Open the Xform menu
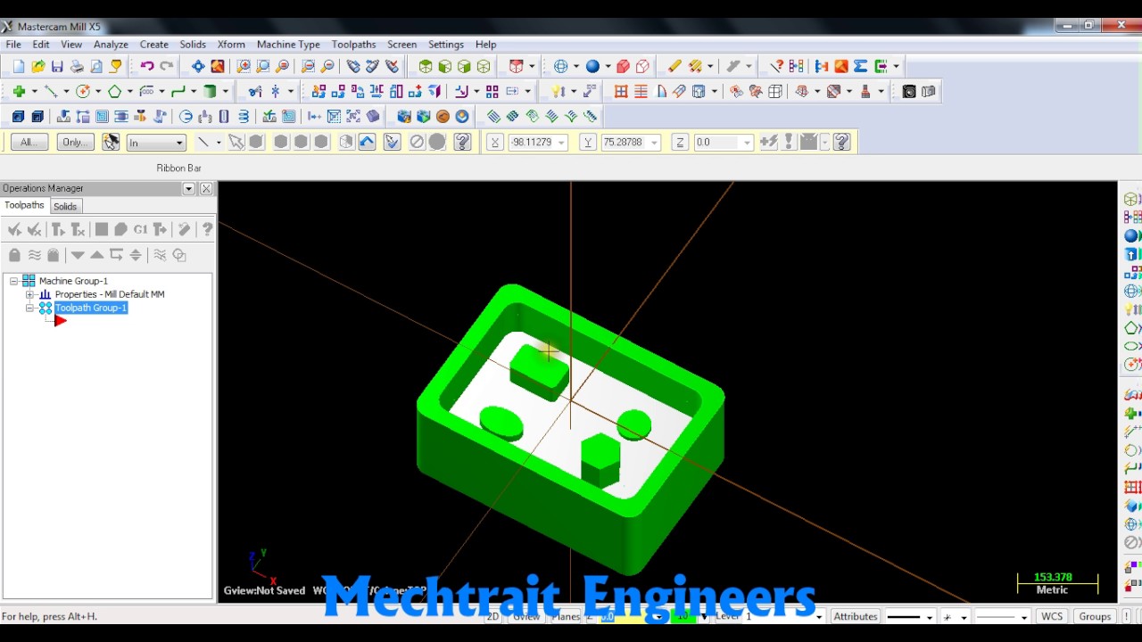Screen dimensions: 1142x642 231,45
